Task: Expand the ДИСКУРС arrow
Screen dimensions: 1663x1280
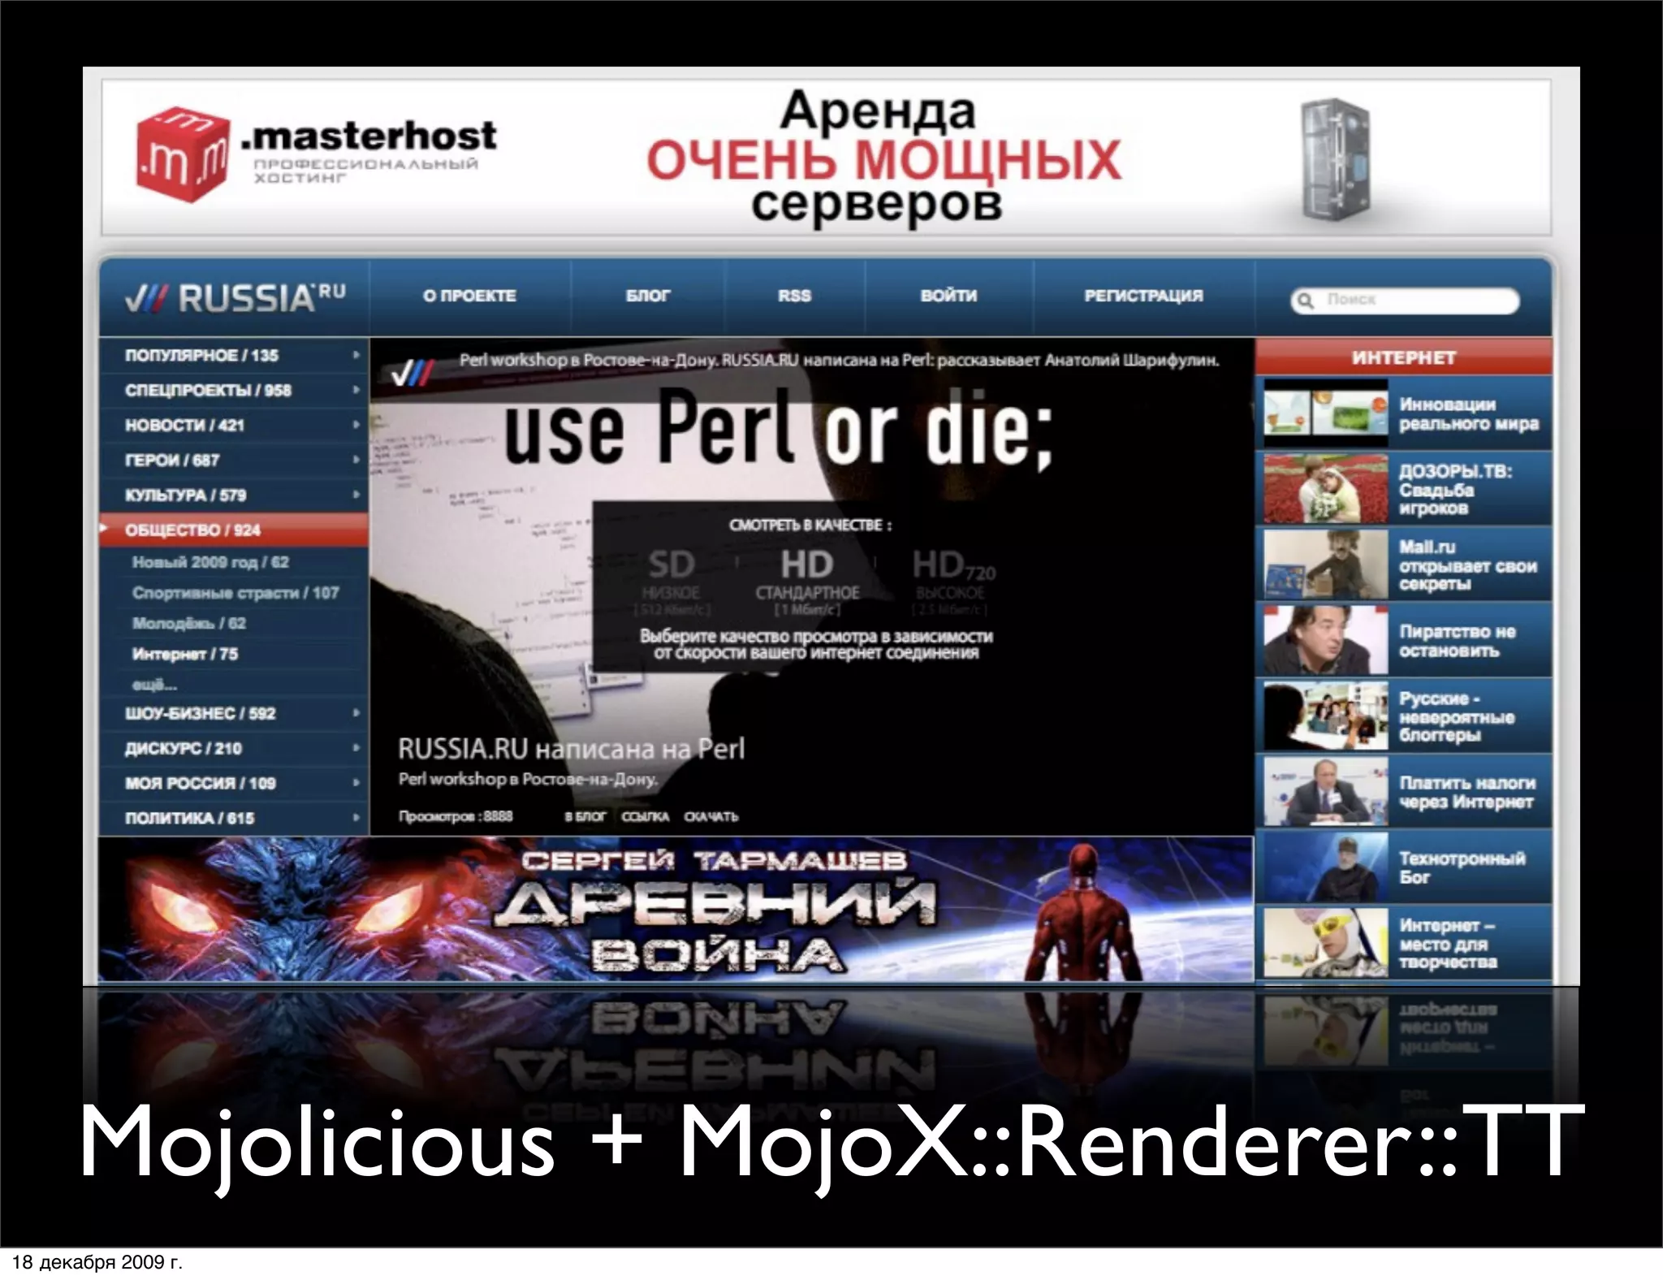Action: pyautogui.click(x=356, y=748)
